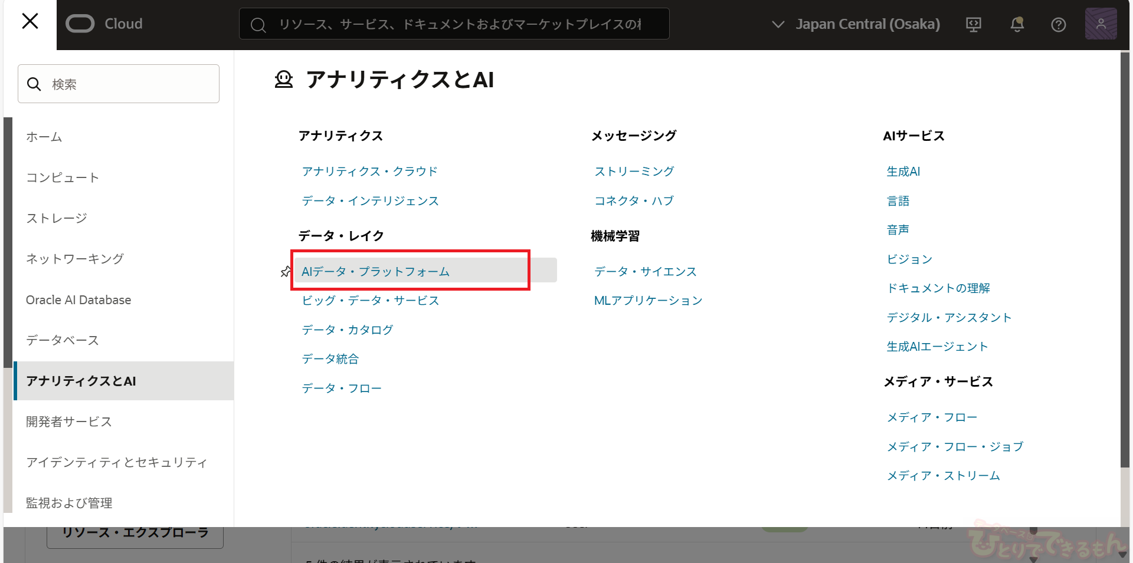The width and height of the screenshot is (1133, 563).
Task: Open the Cloud Shell developer tools icon
Action: 973,24
